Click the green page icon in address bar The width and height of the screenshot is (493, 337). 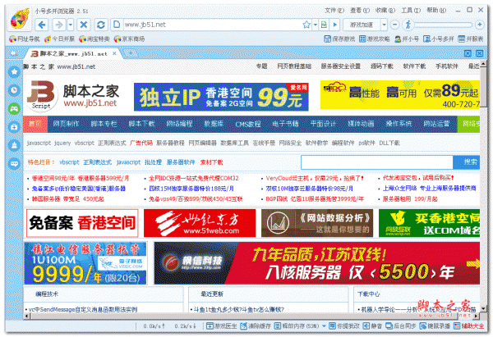(x=324, y=25)
